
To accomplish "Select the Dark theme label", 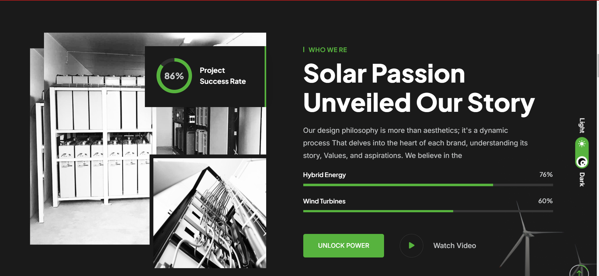I will (x=582, y=179).
